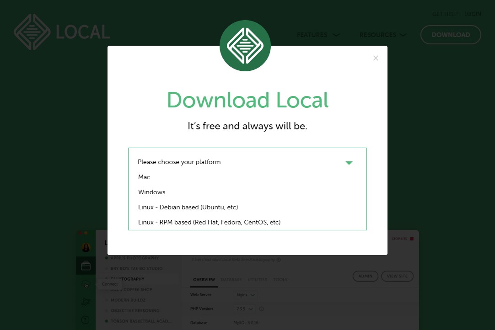Click the Connect cloud icon in the sidebar

[86, 284]
